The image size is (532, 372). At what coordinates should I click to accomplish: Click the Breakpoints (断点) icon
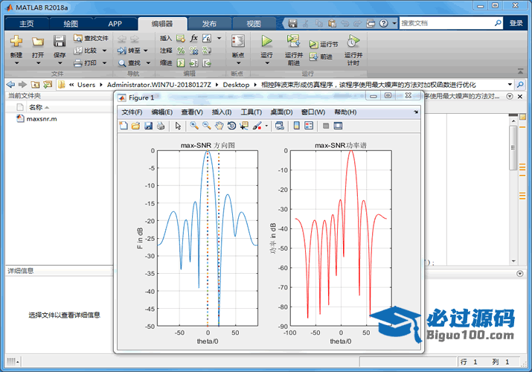point(237,42)
